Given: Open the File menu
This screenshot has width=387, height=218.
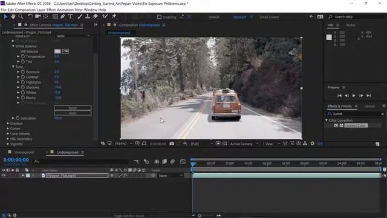Looking at the screenshot, I should point(3,10).
